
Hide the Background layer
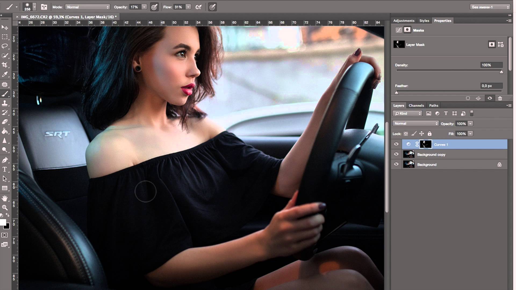(396, 164)
